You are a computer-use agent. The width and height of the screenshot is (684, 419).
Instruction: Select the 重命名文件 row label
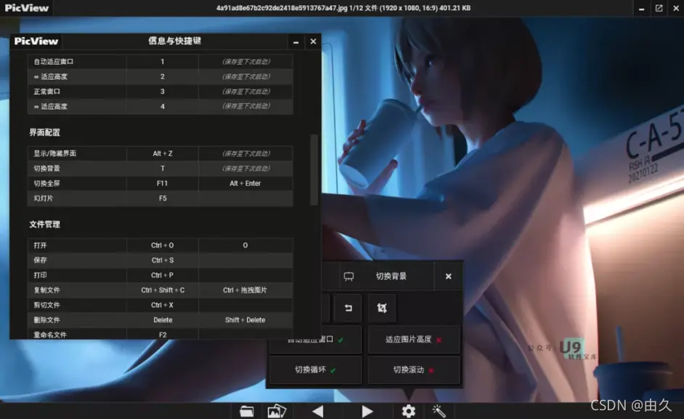click(50, 335)
